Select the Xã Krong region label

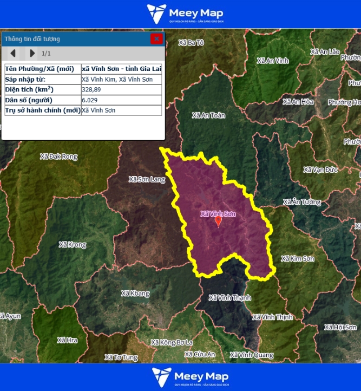coord(73,245)
